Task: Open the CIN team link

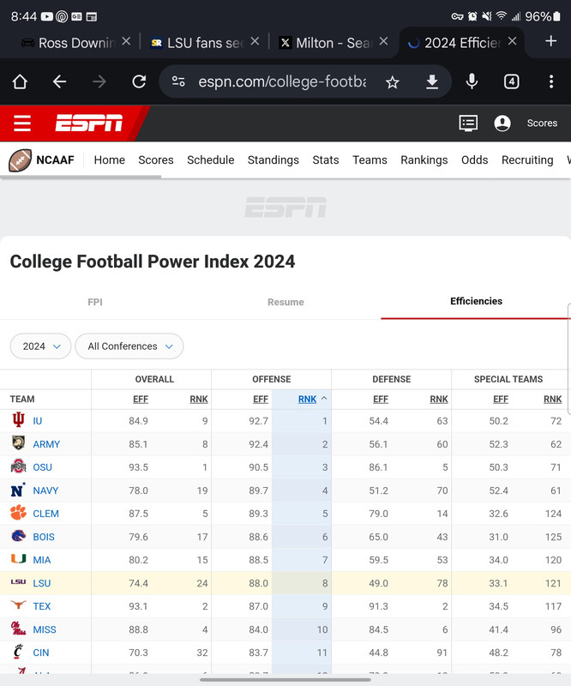Action: click(x=40, y=653)
